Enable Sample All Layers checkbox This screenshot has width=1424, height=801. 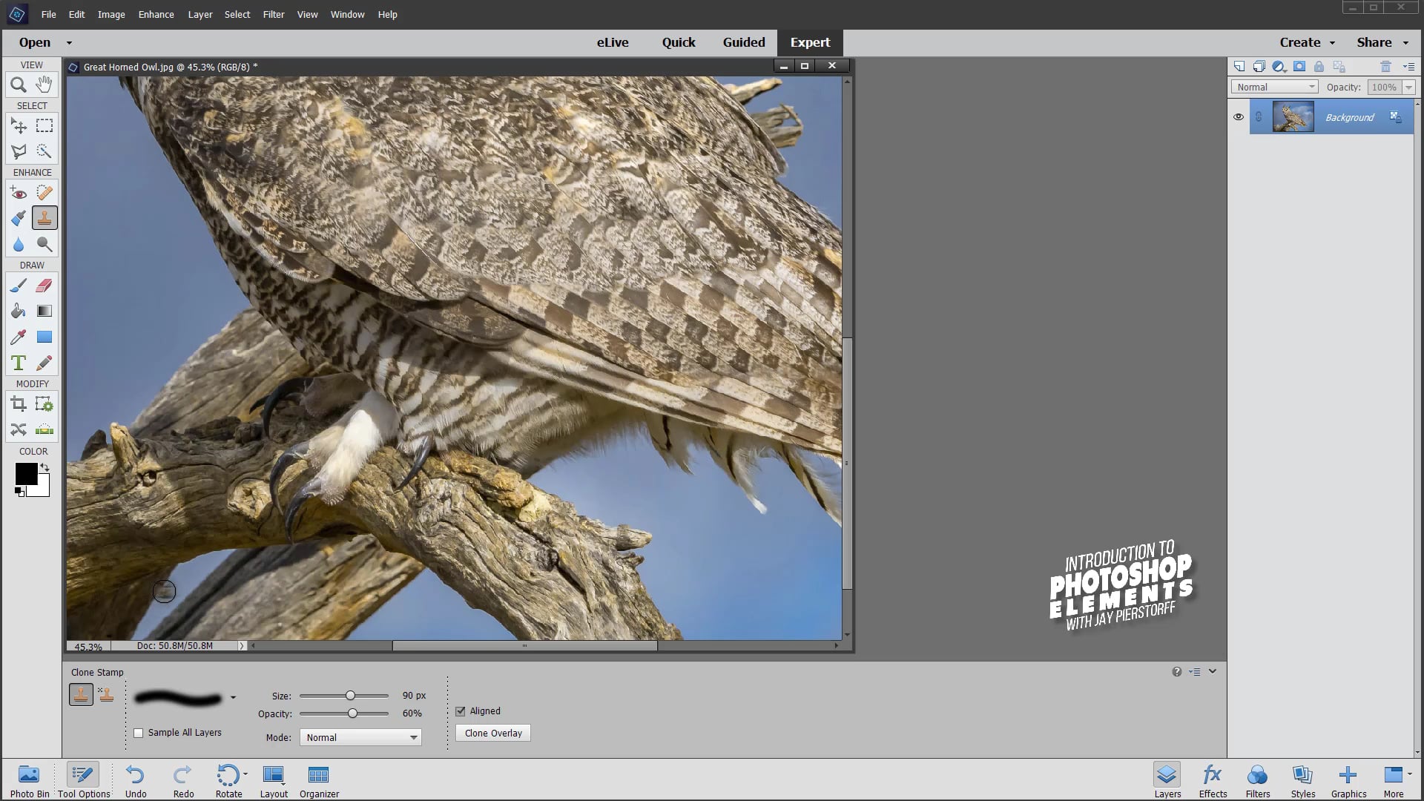pos(139,733)
